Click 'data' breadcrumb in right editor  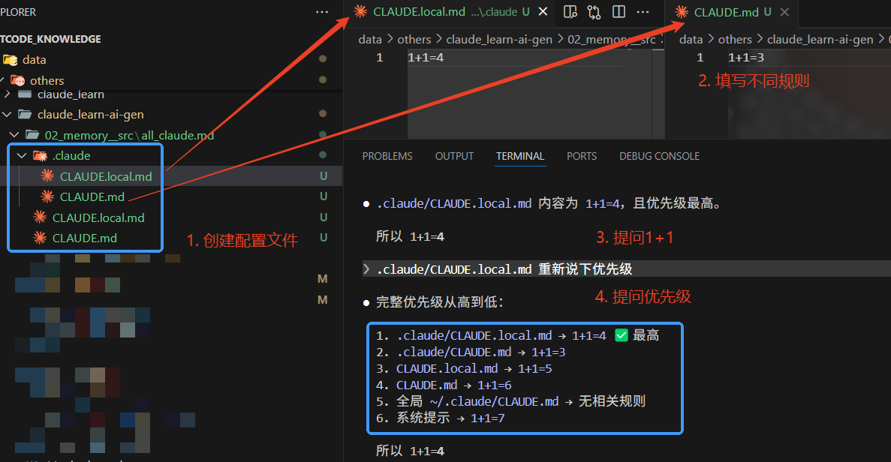tap(691, 39)
